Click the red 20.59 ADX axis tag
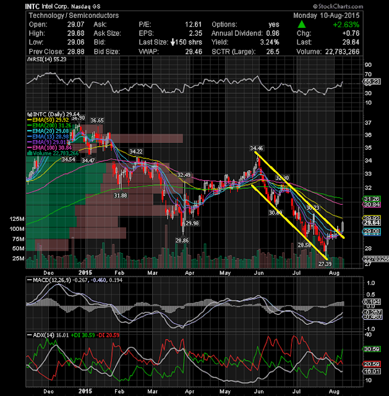 click(372, 364)
